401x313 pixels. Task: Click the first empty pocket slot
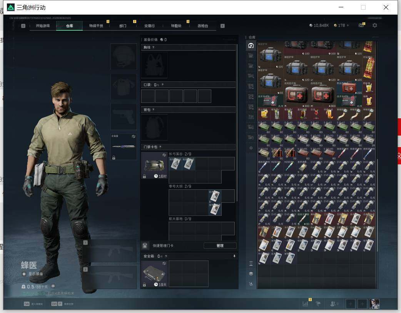148,96
